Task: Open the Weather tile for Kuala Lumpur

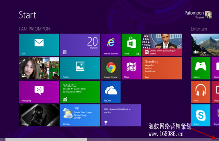Action: pyautogui.click(x=80, y=115)
